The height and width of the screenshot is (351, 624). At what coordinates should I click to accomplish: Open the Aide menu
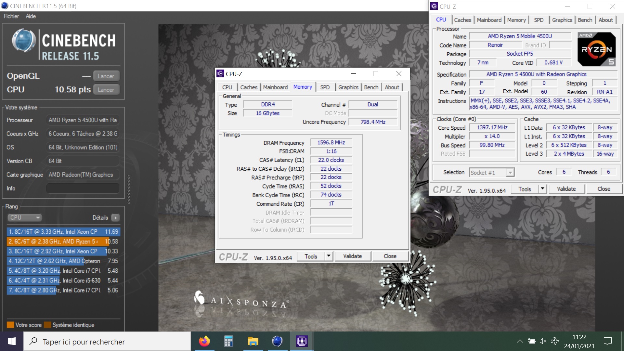31,16
